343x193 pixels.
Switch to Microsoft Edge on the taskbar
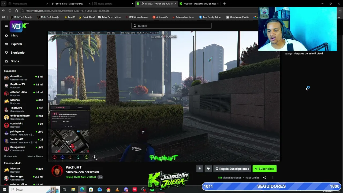point(82,190)
